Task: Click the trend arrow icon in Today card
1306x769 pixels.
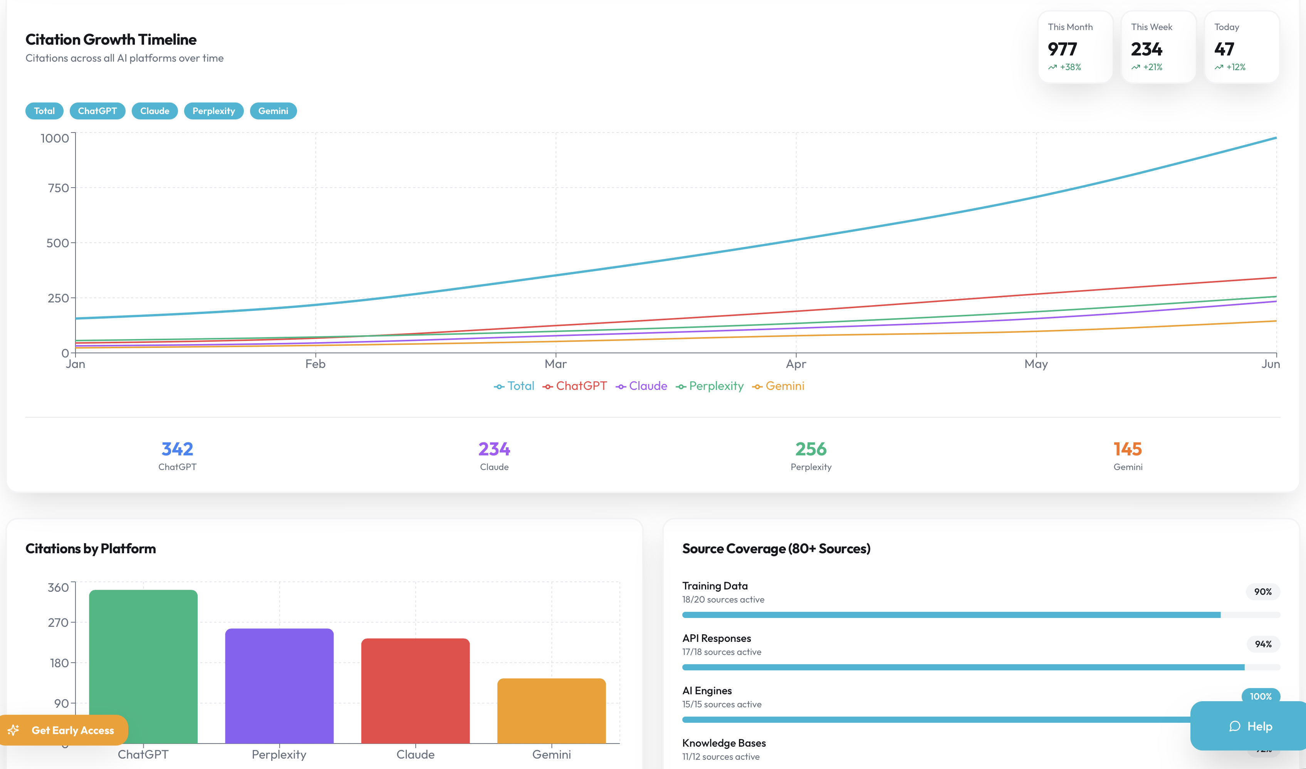Action: [1219, 67]
